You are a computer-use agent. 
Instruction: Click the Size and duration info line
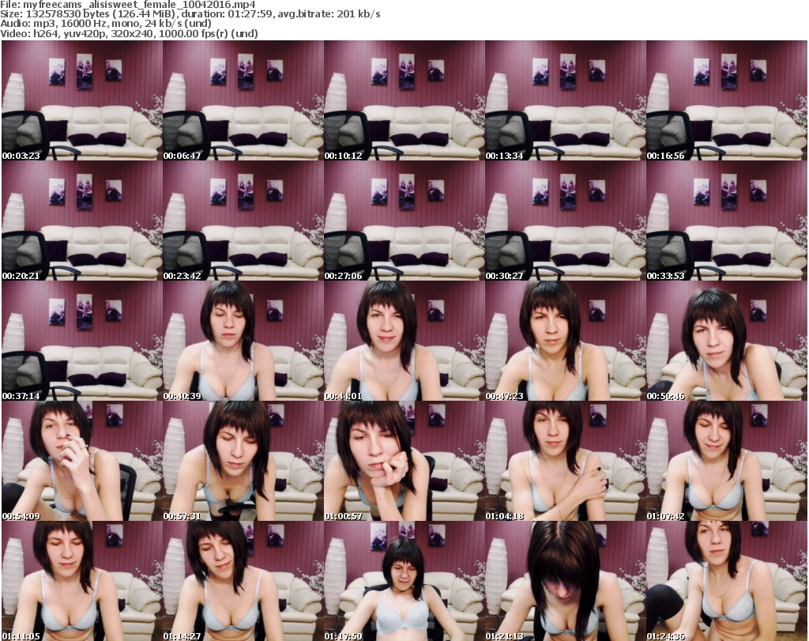190,14
